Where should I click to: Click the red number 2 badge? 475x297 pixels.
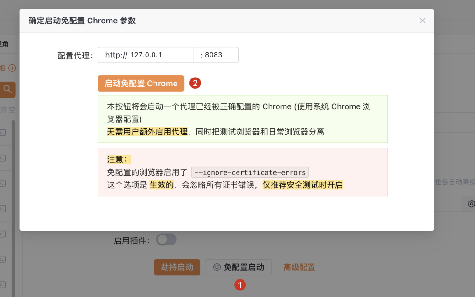195,84
